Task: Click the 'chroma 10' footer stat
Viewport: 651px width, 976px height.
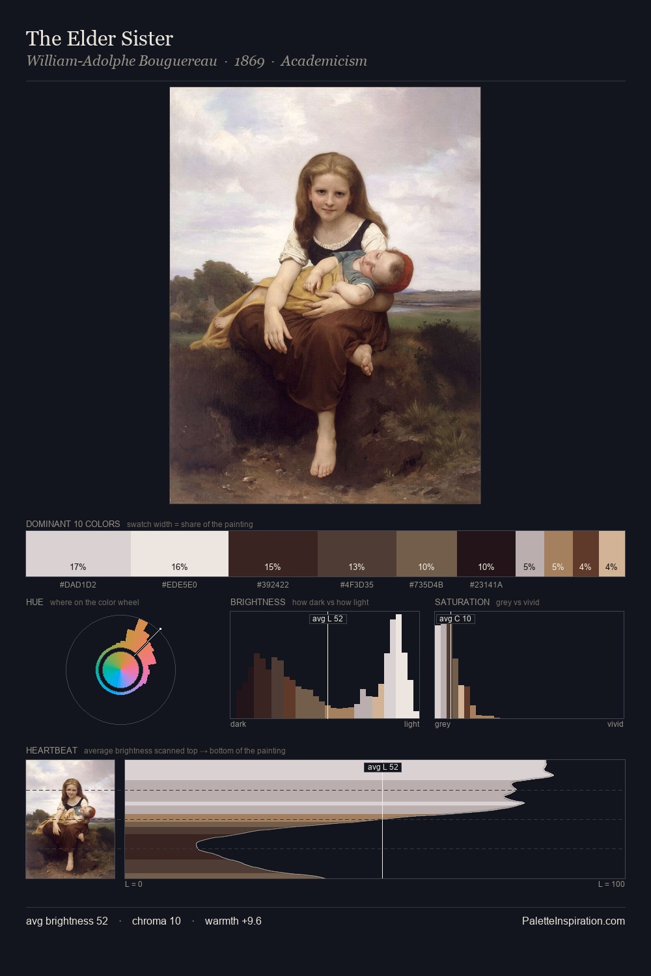Action: (x=156, y=921)
